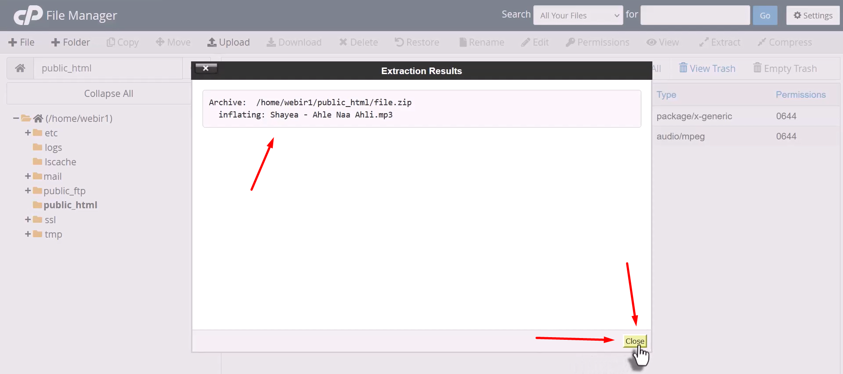Screen dimensions: 843x374
Task: Click the cPanel logo icon
Action: [x=28, y=15]
